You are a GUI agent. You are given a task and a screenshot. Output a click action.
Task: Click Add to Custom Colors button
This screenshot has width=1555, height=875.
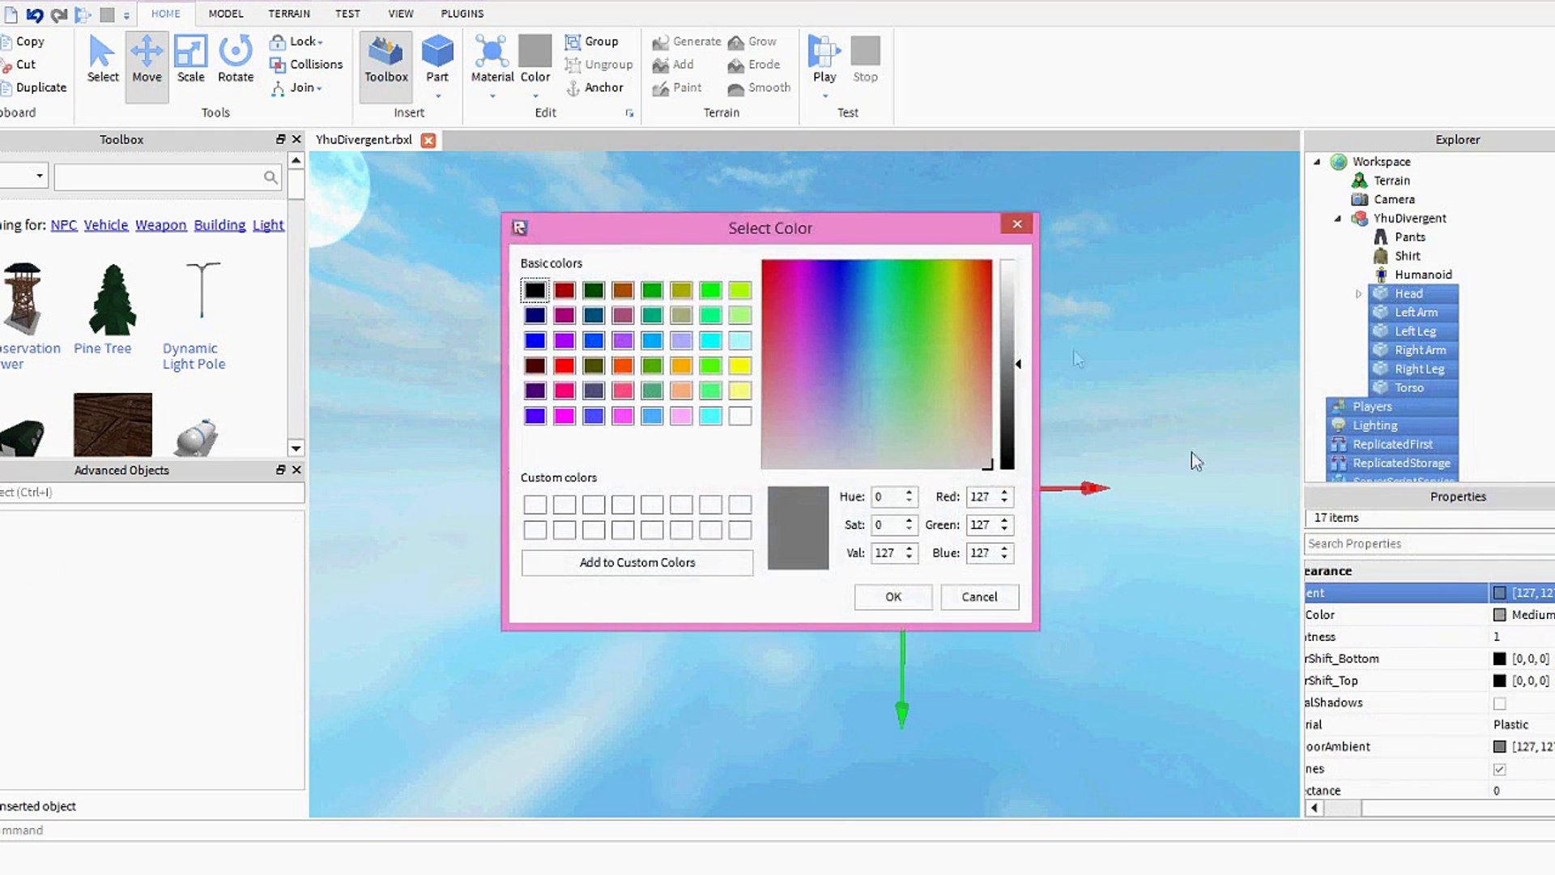tap(637, 562)
